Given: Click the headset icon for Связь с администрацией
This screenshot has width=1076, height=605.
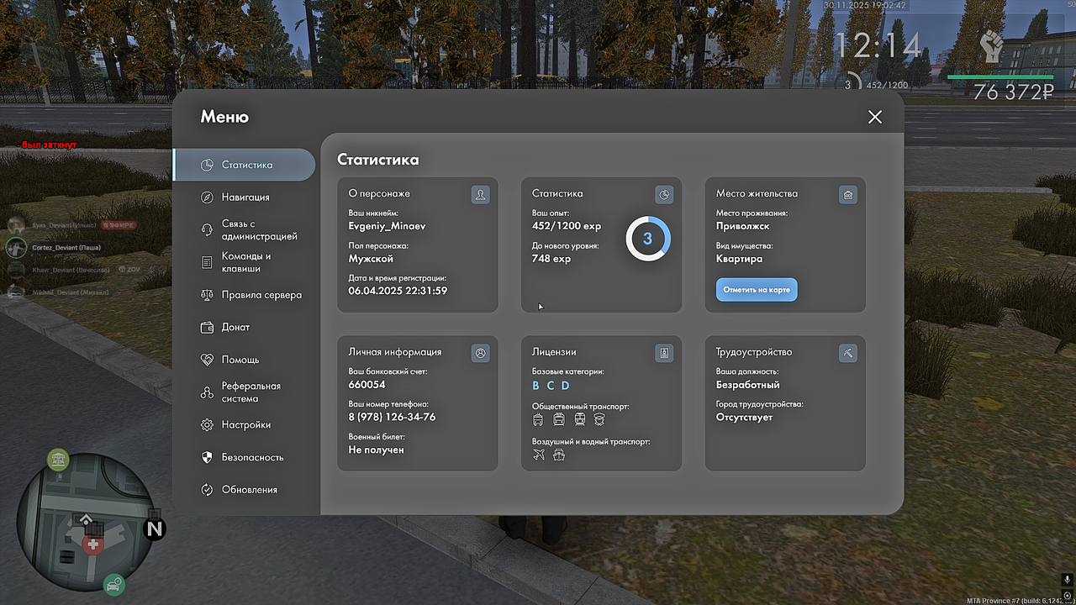Looking at the screenshot, I should [x=207, y=230].
